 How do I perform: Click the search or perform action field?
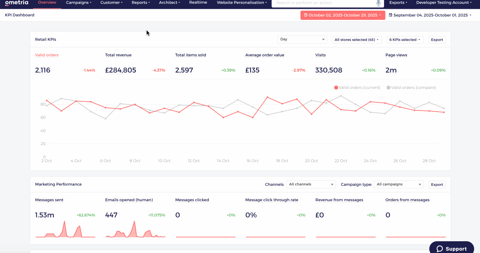click(323, 3)
